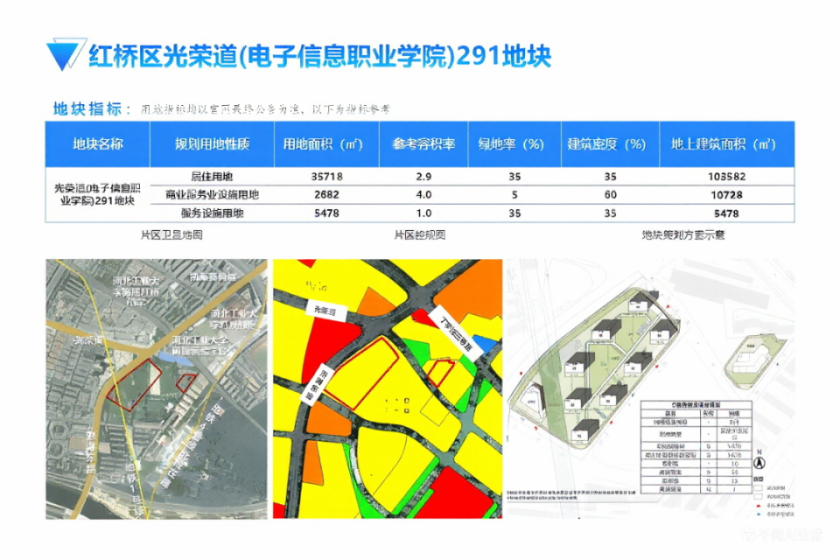Select the 绿地率 column header
This screenshot has height=560, width=840.
tap(514, 144)
